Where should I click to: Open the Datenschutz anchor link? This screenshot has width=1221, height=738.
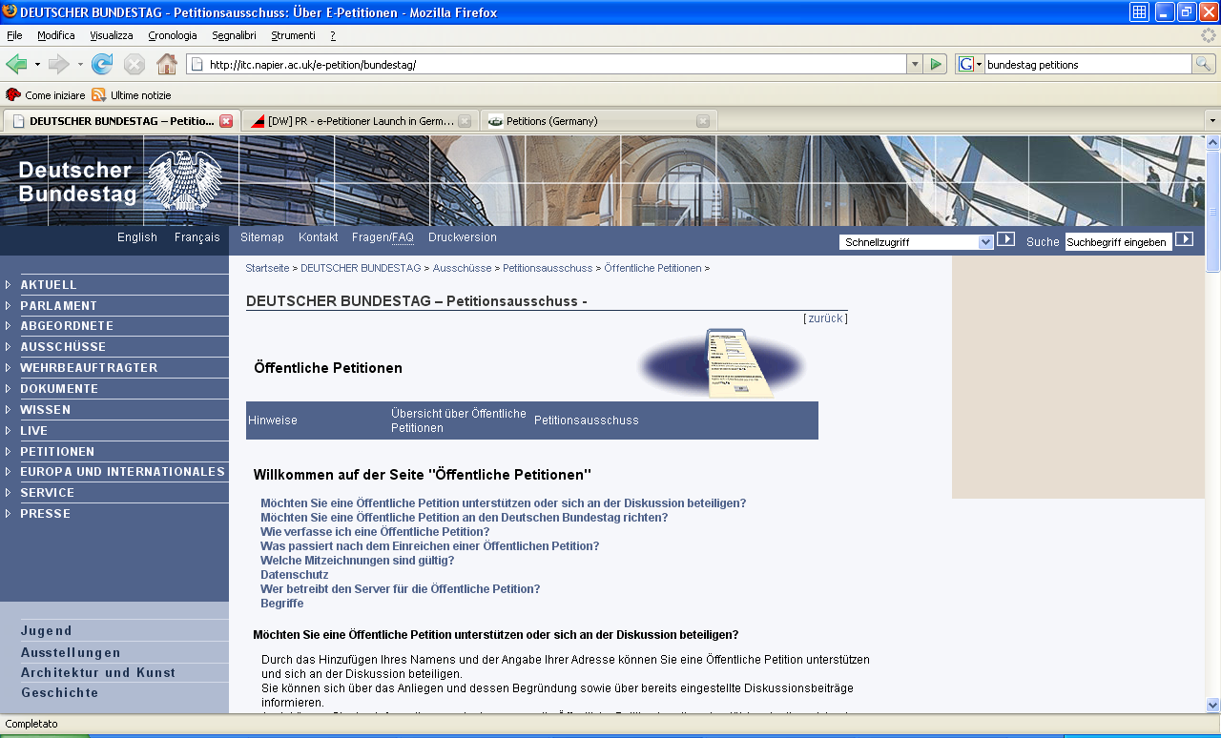[295, 575]
